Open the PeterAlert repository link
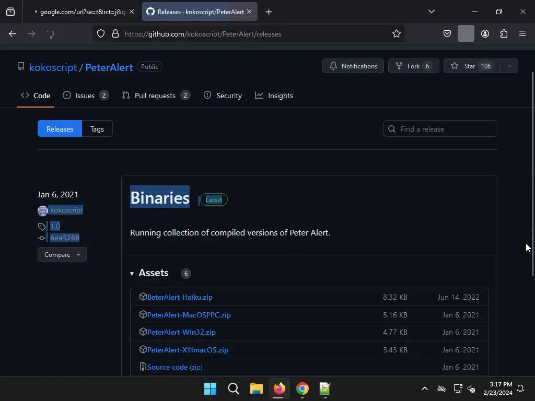Viewport: 535px width, 401px height. [109, 67]
